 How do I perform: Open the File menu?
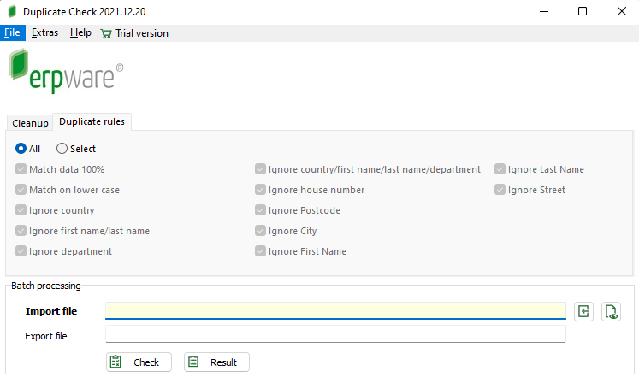(12, 32)
